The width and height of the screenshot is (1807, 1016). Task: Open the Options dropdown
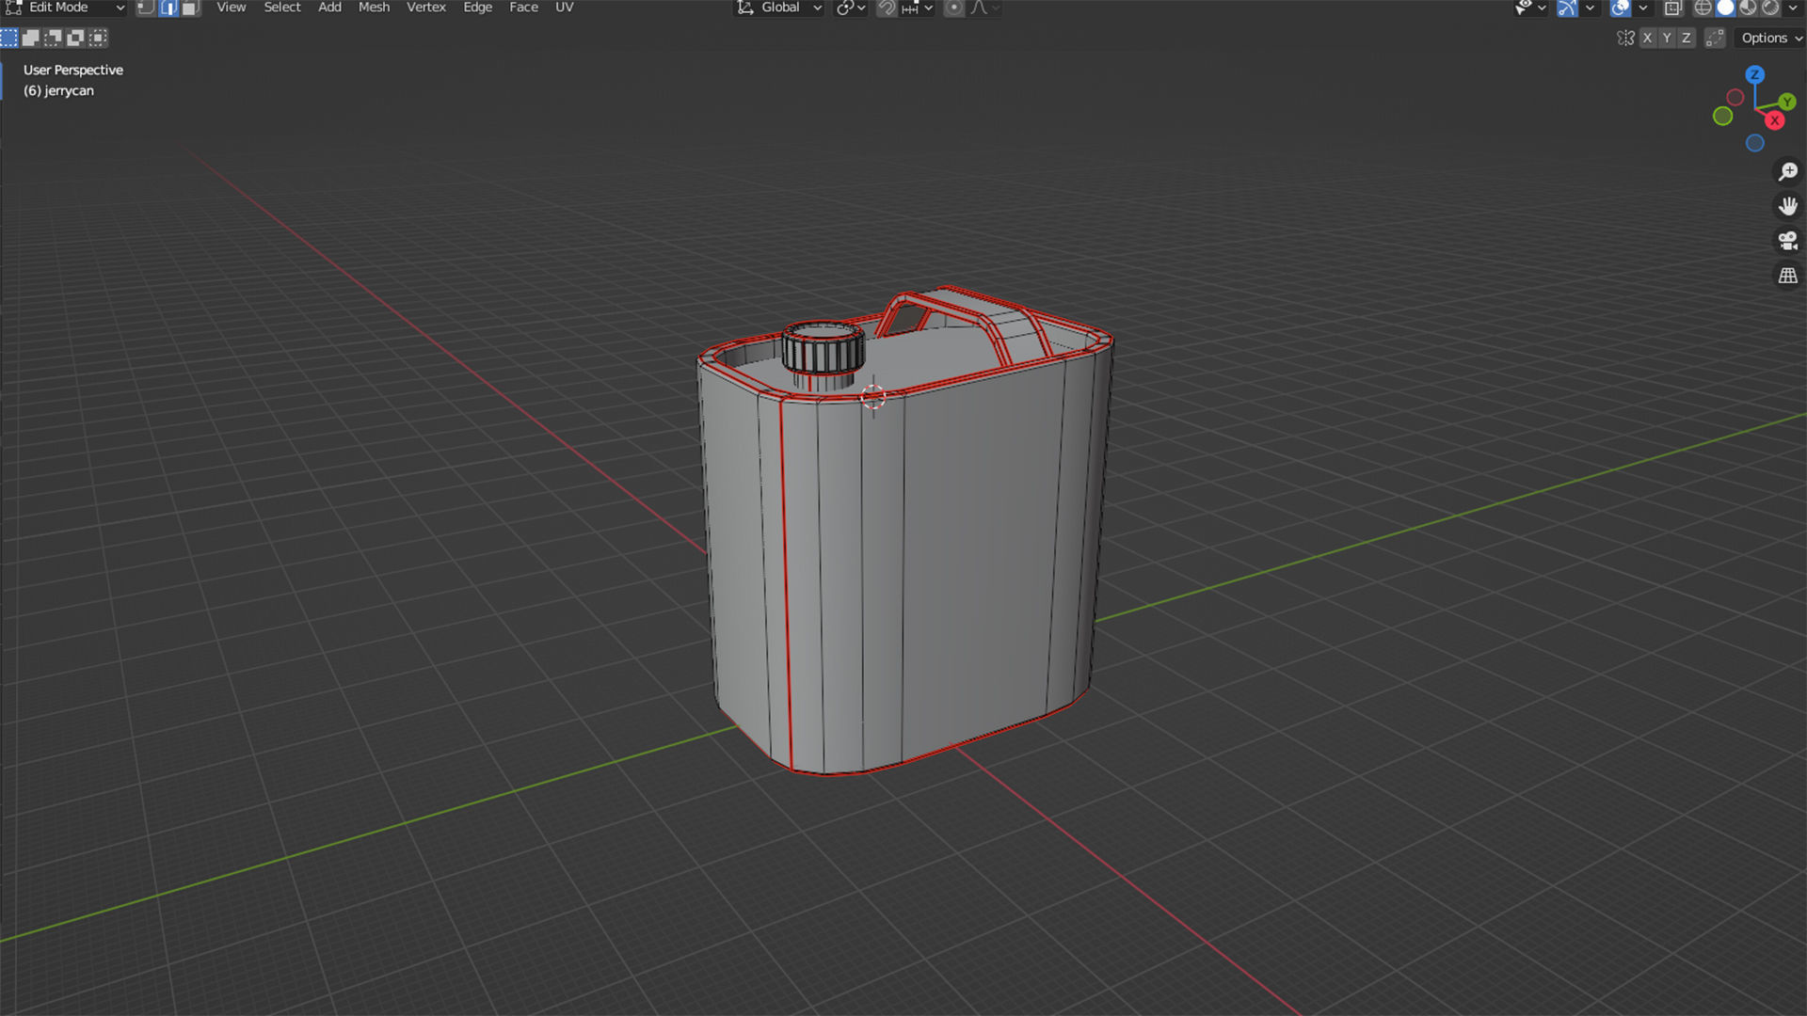coord(1769,38)
